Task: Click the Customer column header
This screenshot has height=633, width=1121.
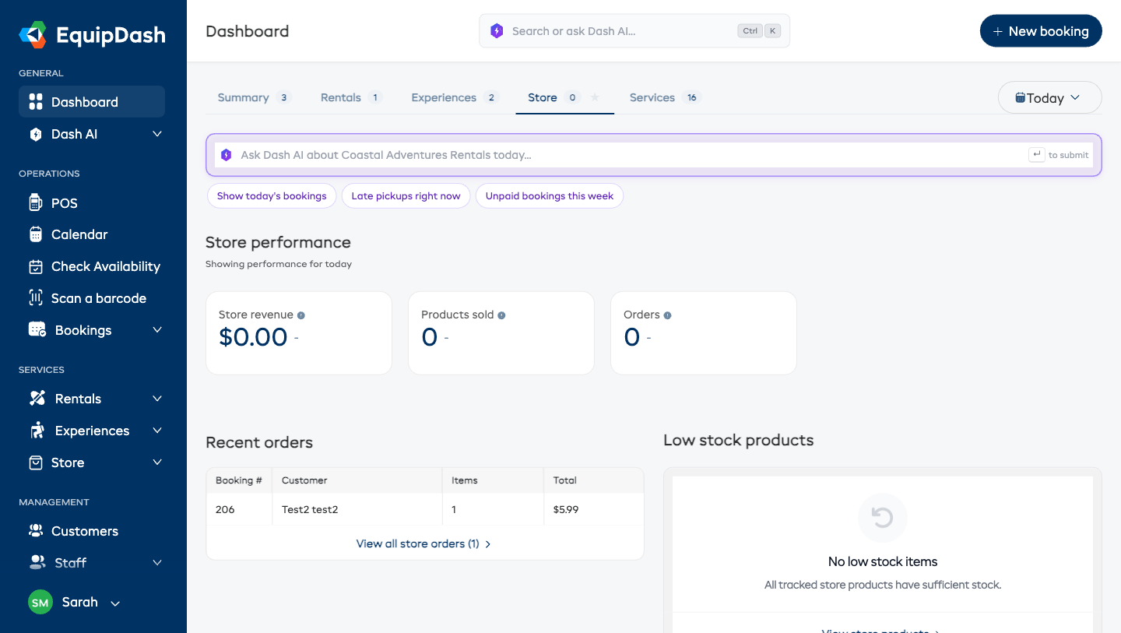Action: coord(357,480)
